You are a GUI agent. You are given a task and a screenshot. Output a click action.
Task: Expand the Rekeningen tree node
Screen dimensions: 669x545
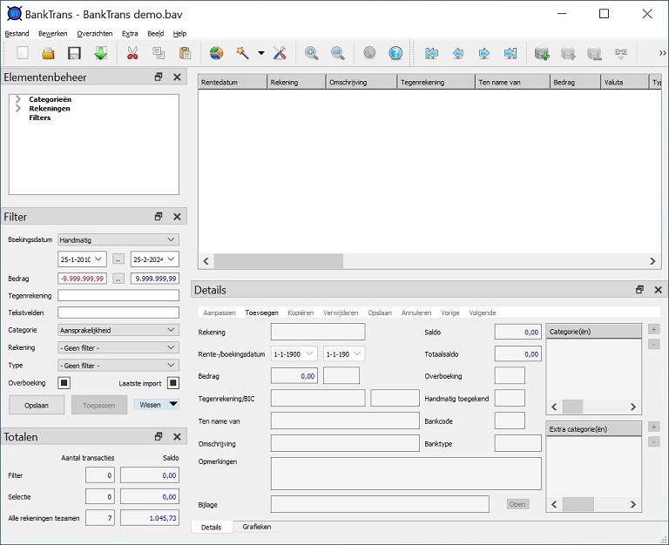tap(18, 109)
